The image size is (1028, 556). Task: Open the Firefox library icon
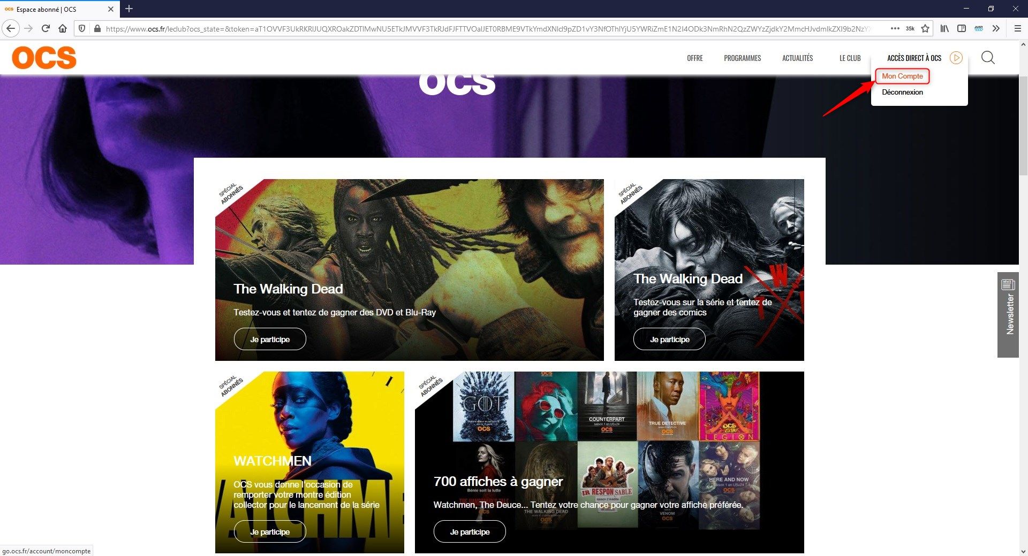(x=944, y=28)
